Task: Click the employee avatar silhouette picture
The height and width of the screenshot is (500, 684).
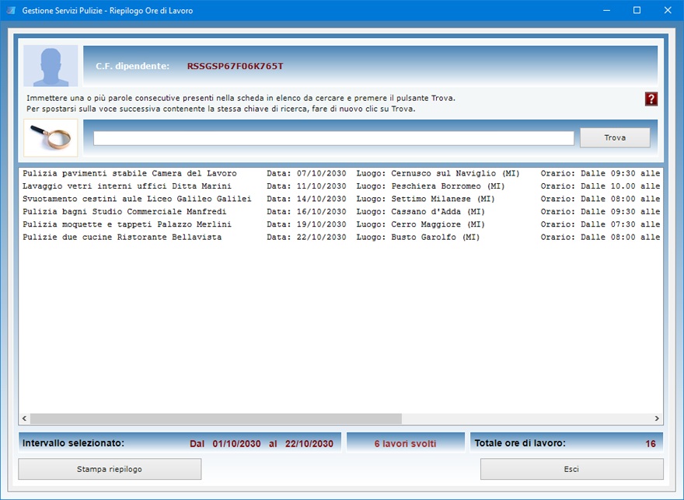Action: coord(51,66)
